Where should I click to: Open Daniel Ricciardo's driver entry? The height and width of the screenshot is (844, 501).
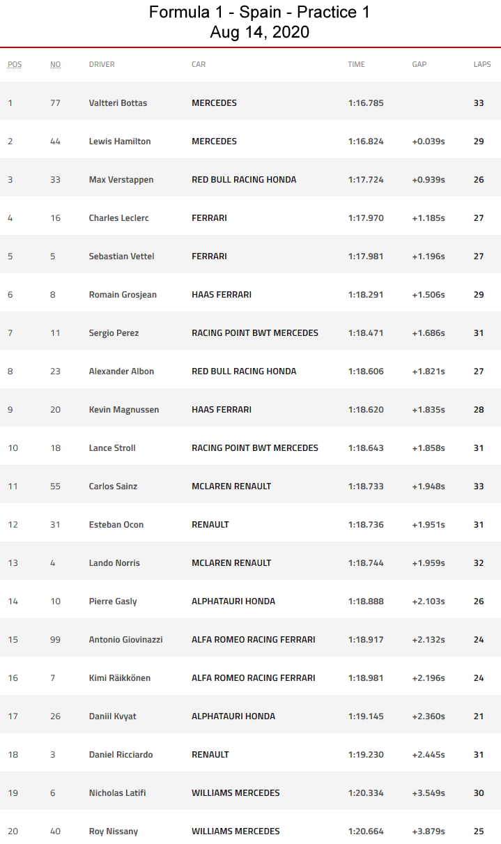coord(121,755)
